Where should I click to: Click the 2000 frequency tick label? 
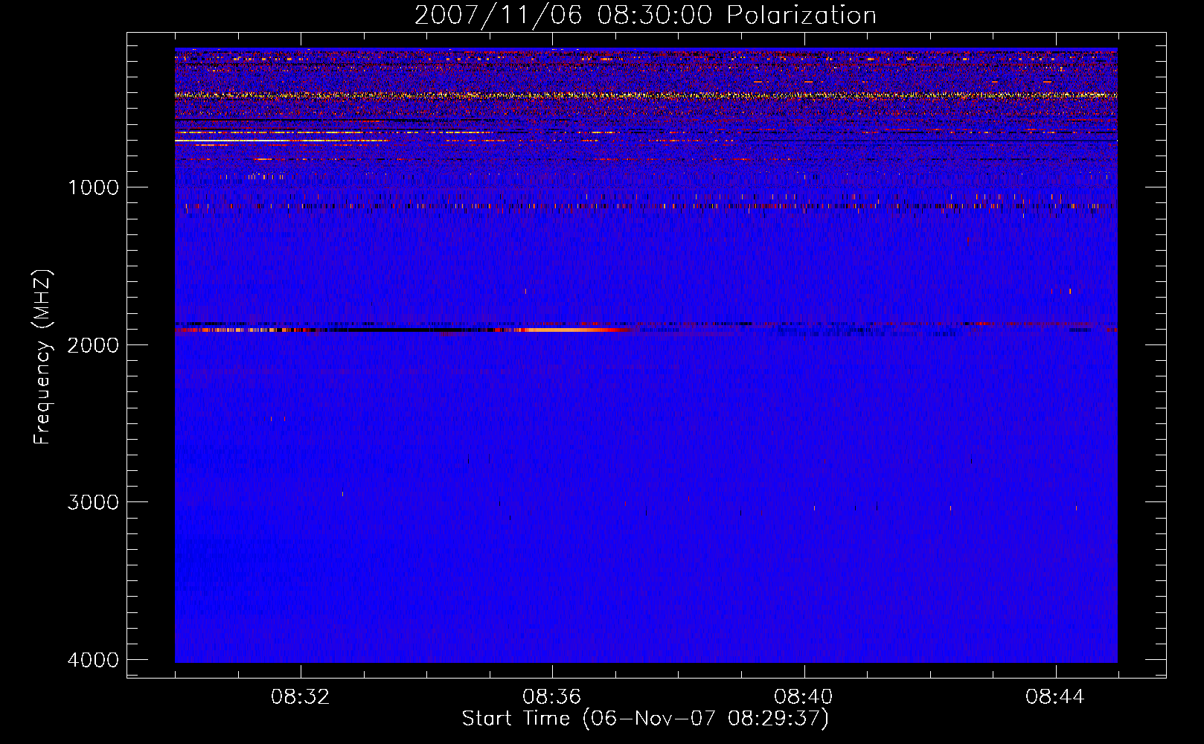point(93,345)
